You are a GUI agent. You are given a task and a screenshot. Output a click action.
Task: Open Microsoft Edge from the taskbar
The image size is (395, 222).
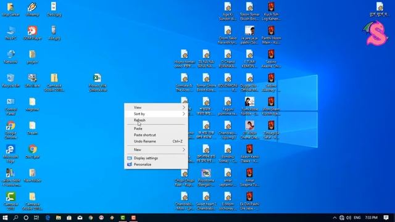pos(48,218)
